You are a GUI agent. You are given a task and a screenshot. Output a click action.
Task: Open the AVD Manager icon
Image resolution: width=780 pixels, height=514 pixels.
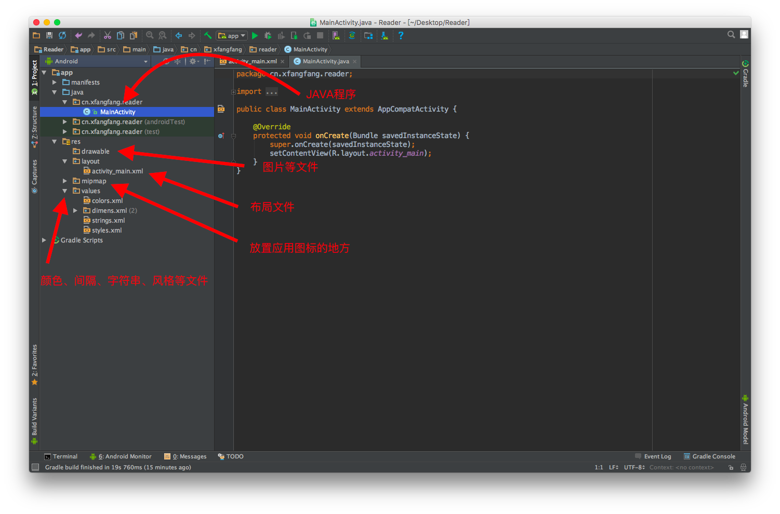(x=336, y=35)
